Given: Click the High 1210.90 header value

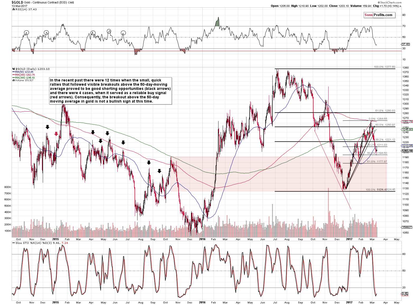Looking at the screenshot, I should pyautogui.click(x=300, y=6).
